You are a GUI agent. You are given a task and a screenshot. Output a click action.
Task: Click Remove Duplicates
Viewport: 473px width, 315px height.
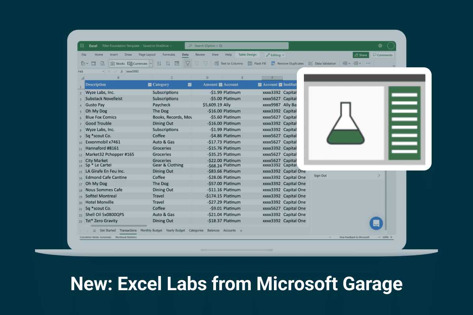point(287,63)
